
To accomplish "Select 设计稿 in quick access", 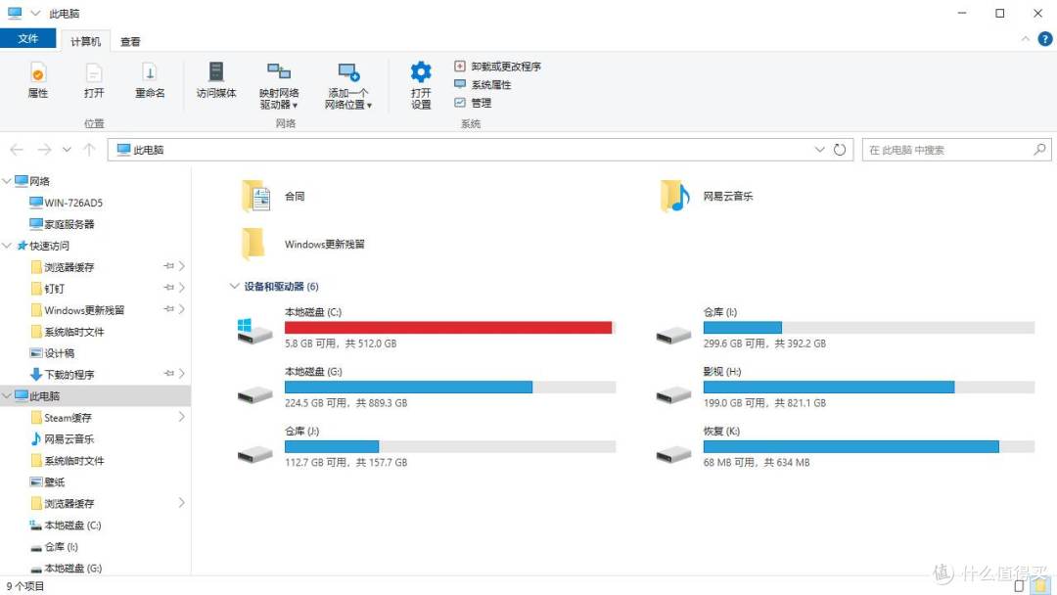I will [52, 353].
